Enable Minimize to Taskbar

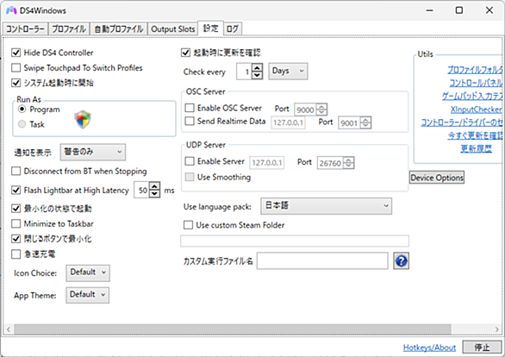(x=16, y=223)
